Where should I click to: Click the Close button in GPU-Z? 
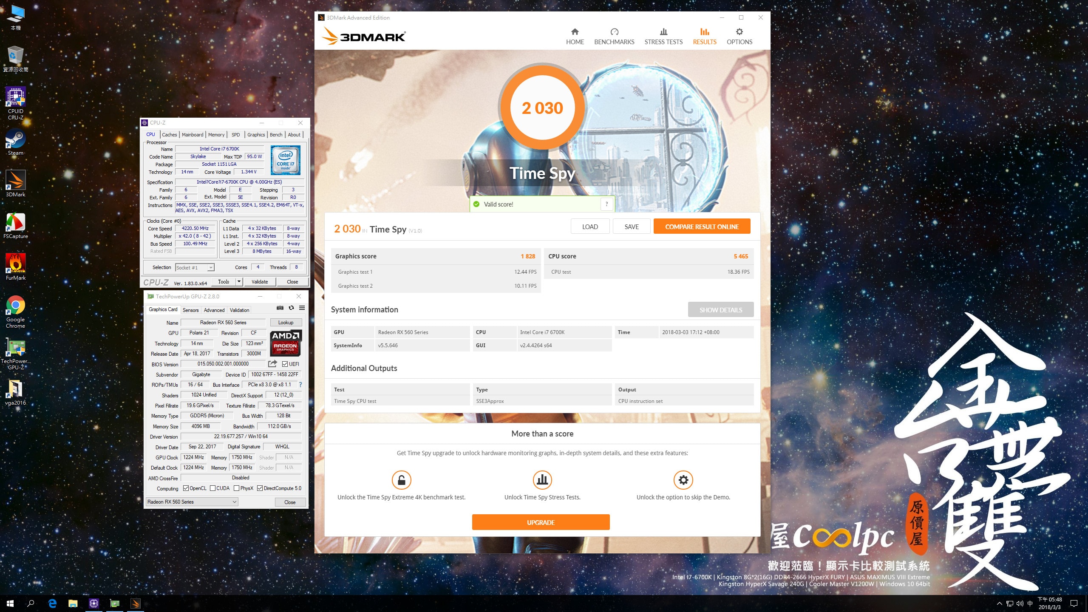point(290,502)
